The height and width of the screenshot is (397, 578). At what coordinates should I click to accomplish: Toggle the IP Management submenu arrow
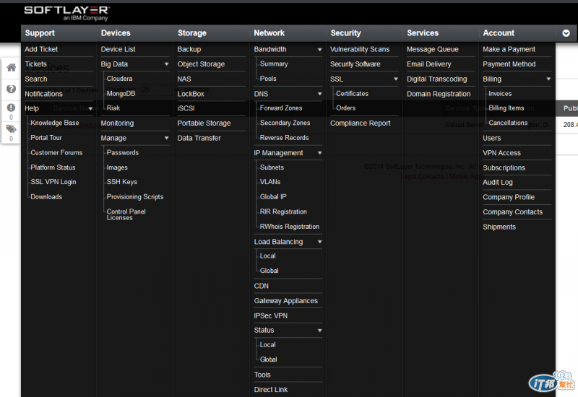319,153
